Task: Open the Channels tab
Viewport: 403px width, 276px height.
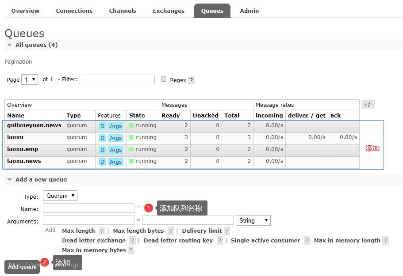Action: click(x=123, y=11)
